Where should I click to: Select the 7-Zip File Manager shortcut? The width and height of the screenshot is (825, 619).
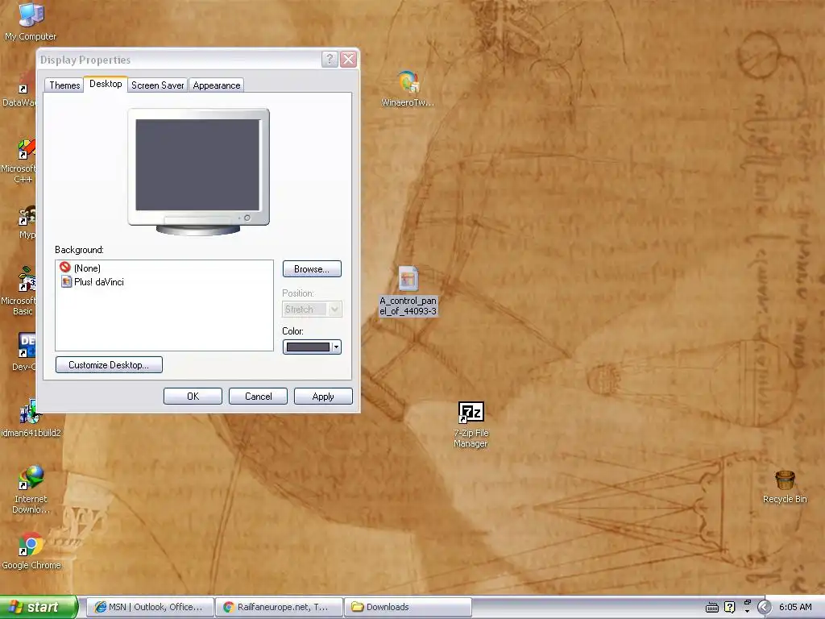[x=471, y=425]
